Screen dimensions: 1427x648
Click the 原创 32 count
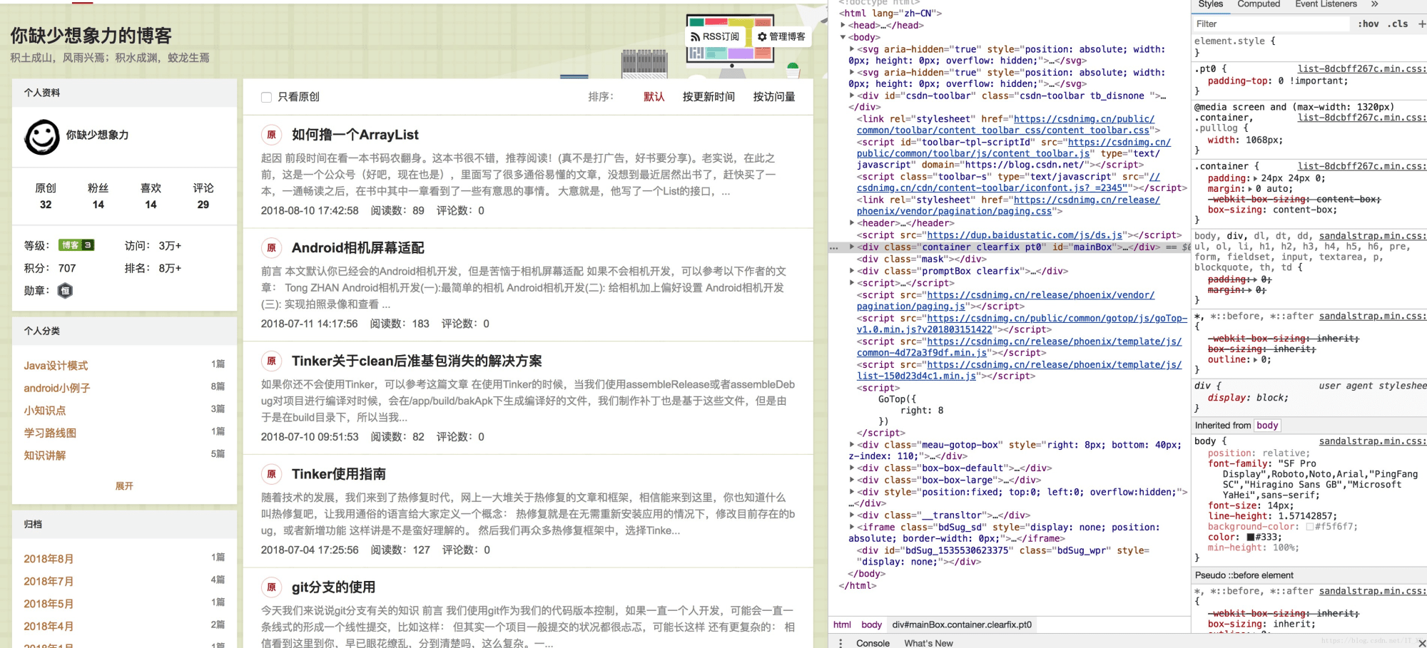click(x=46, y=196)
